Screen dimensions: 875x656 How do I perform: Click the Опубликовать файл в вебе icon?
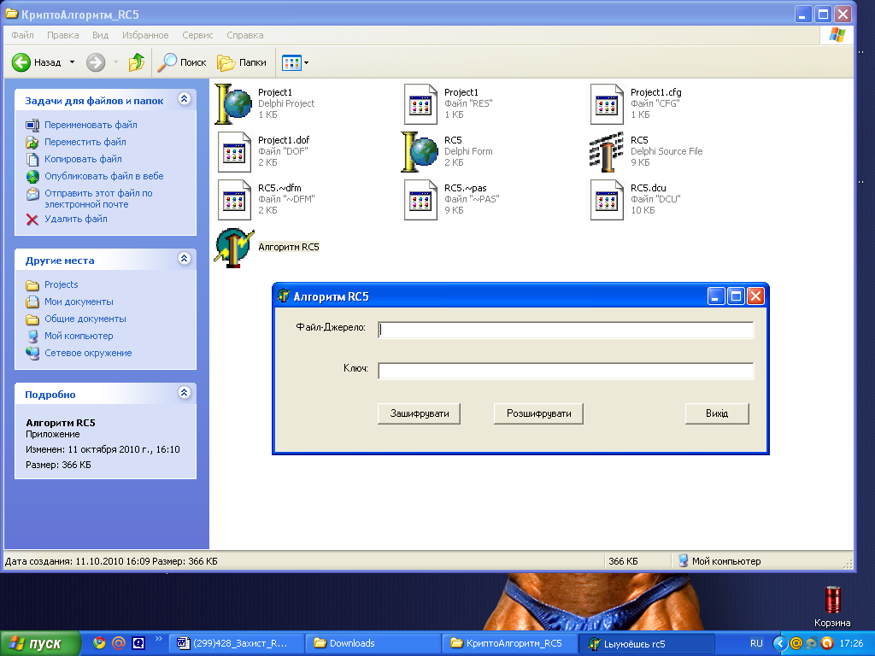point(32,176)
